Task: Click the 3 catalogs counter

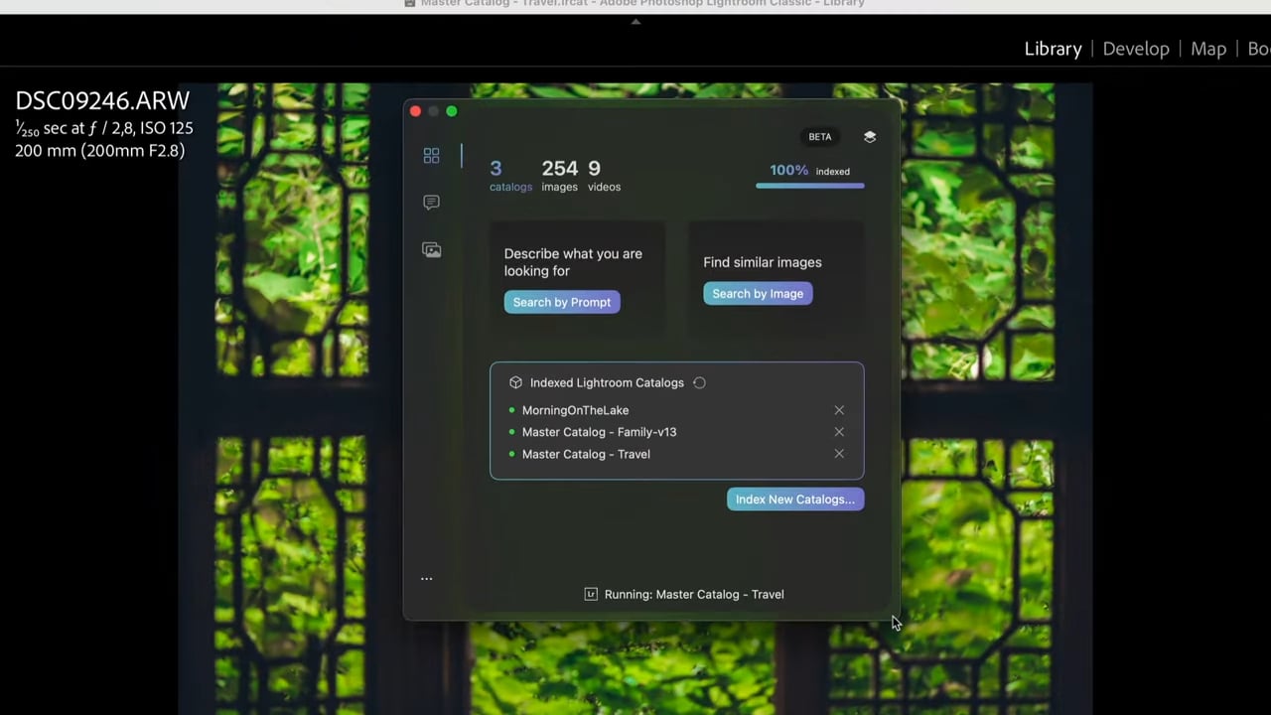Action: pos(510,176)
